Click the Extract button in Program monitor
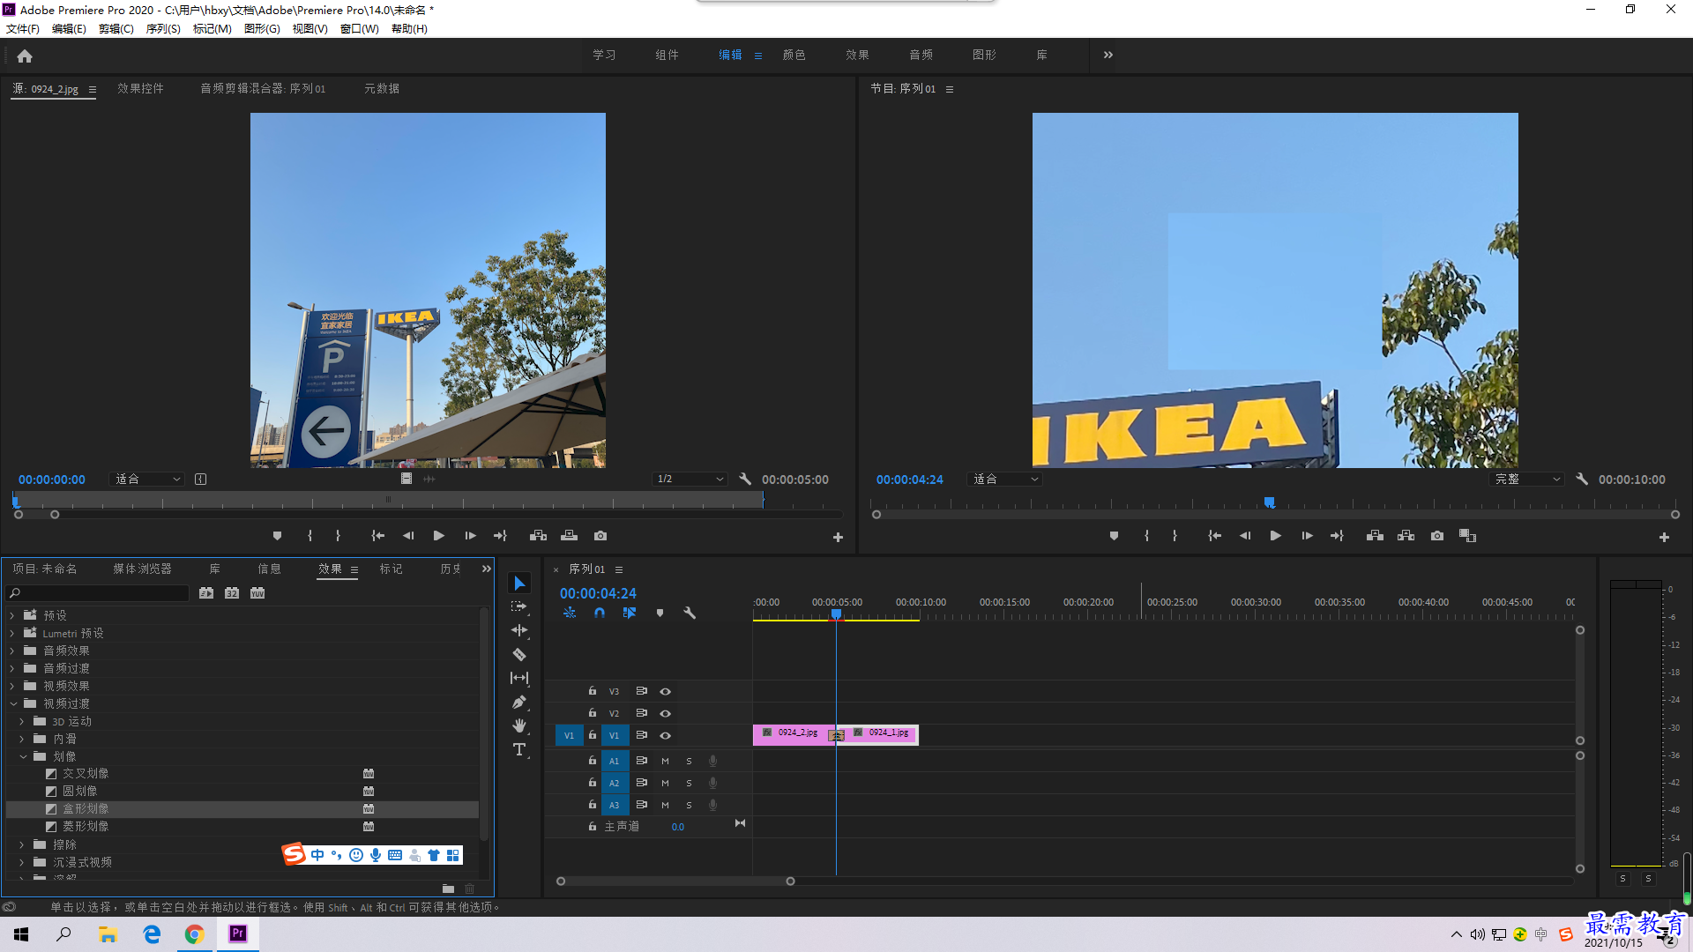 click(x=1406, y=536)
